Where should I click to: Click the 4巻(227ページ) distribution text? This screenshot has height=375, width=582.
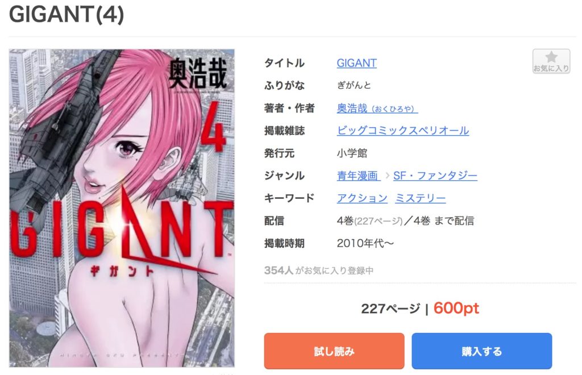[x=369, y=220]
